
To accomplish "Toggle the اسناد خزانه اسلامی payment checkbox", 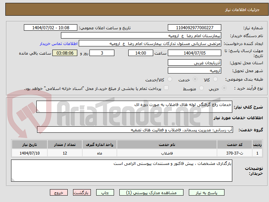I will [x=166, y=88].
